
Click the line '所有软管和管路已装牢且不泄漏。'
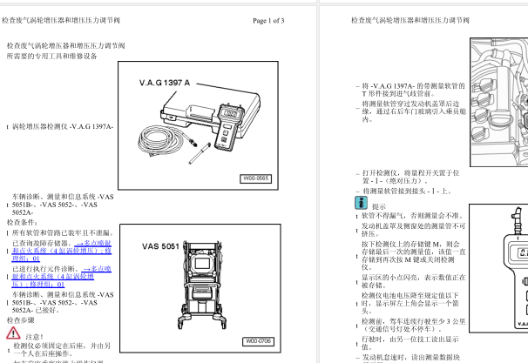click(x=63, y=232)
